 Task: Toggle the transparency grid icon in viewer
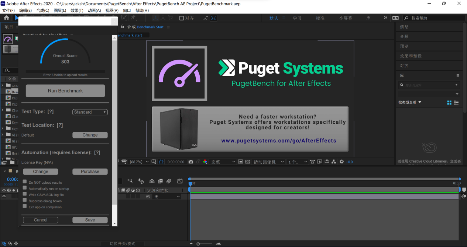point(247,162)
